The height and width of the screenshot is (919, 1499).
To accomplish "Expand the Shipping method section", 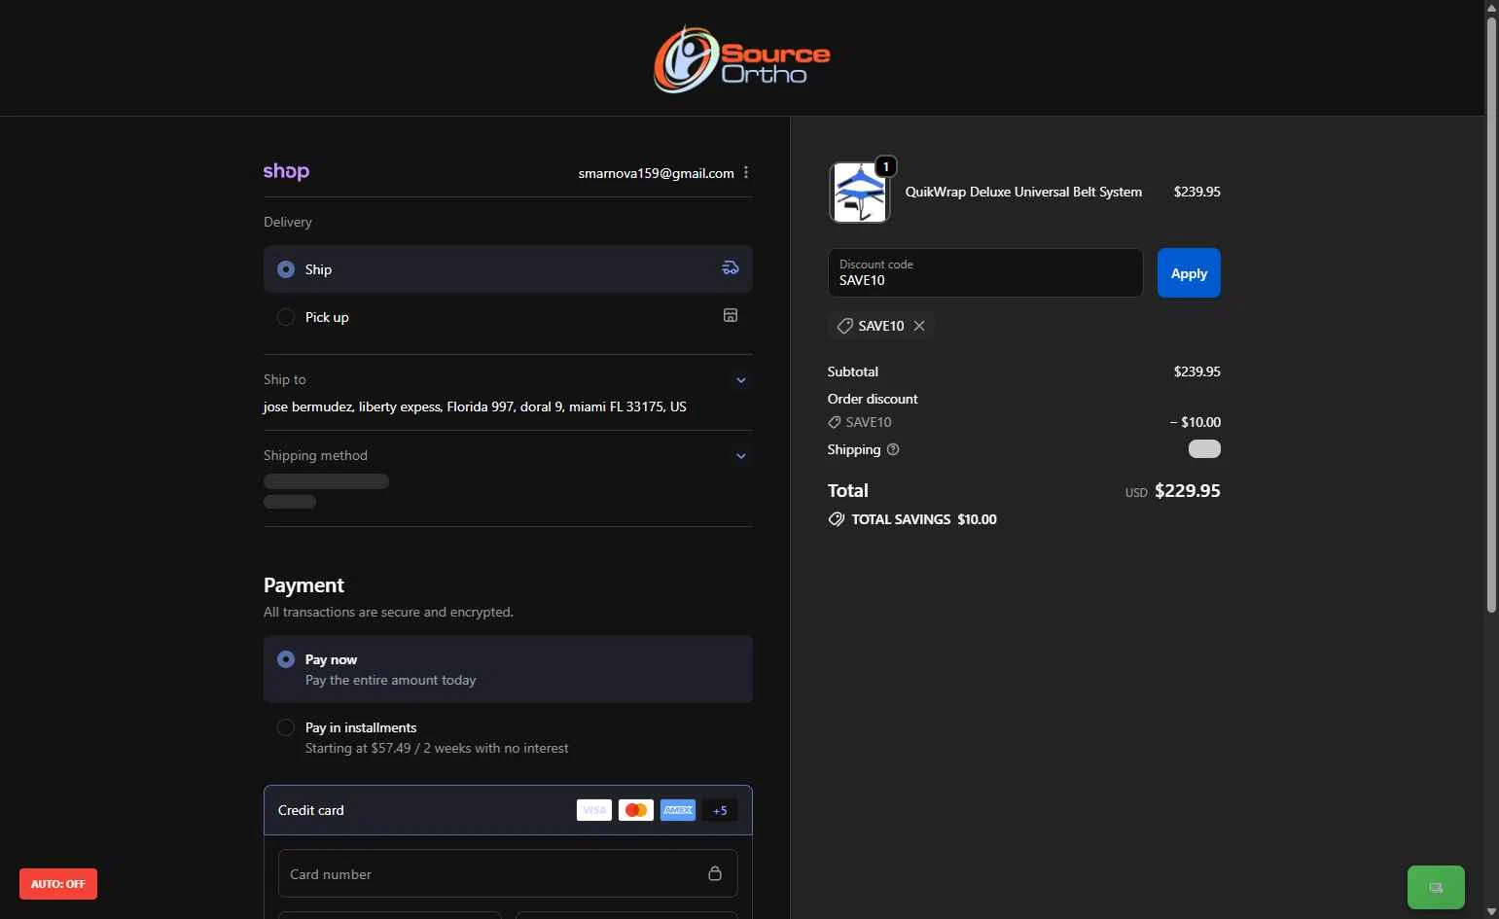I will point(741,456).
